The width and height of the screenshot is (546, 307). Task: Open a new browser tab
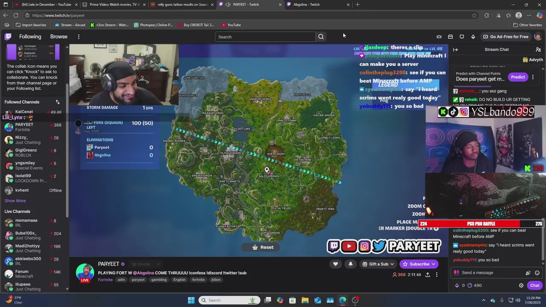(357, 5)
